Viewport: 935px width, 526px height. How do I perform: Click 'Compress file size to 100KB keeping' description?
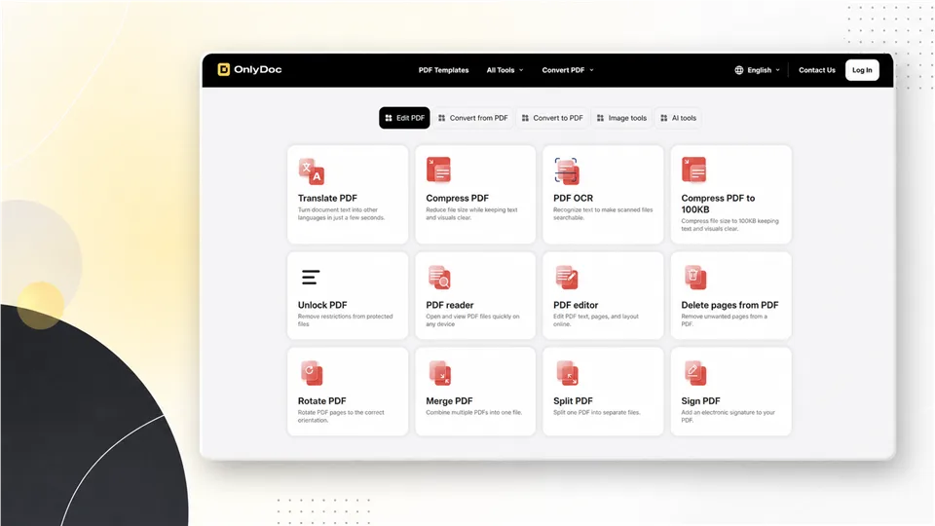click(729, 225)
